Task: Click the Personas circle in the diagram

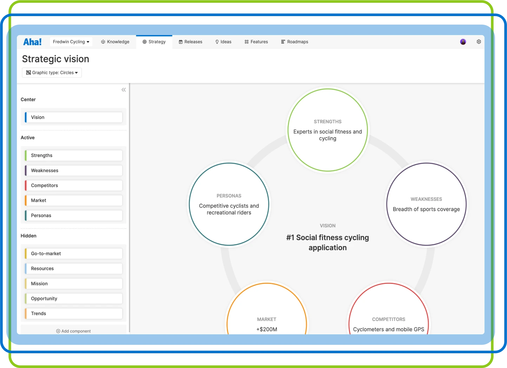Action: click(229, 204)
